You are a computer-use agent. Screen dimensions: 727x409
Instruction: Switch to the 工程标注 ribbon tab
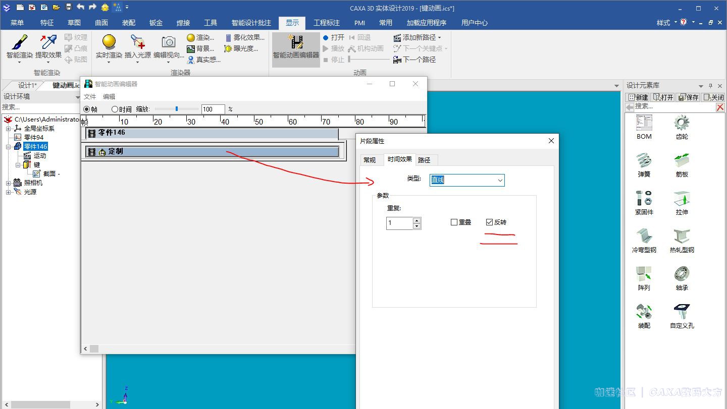point(327,23)
